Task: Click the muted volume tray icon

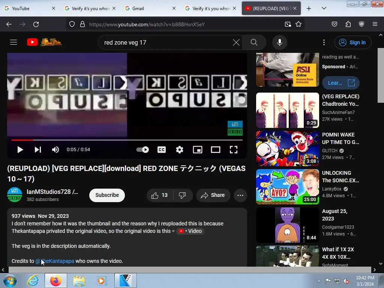Action: pyautogui.click(x=346, y=281)
